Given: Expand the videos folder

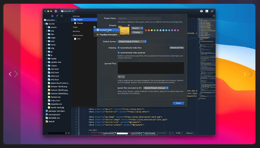Looking at the screenshot, I should 47,66.
